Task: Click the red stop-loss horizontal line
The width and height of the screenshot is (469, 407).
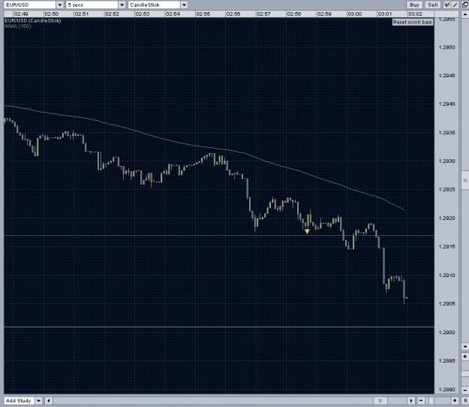Action: [219, 236]
